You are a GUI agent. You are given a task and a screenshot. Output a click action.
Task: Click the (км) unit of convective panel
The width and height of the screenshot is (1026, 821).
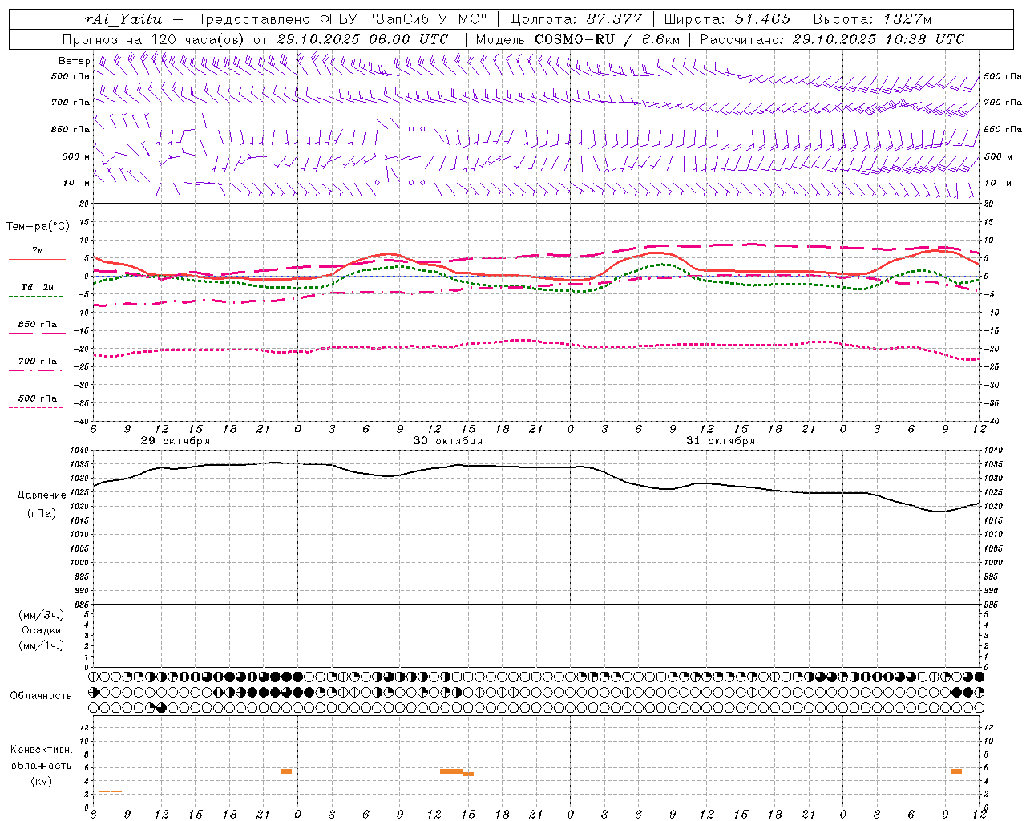point(41,780)
